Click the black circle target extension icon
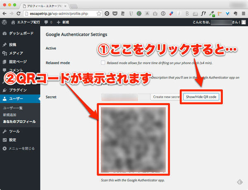This screenshot has height=190, width=248. 107,14
